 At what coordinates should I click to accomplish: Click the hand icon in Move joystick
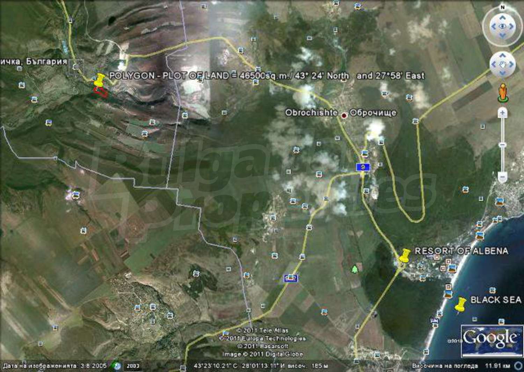pyautogui.click(x=502, y=65)
